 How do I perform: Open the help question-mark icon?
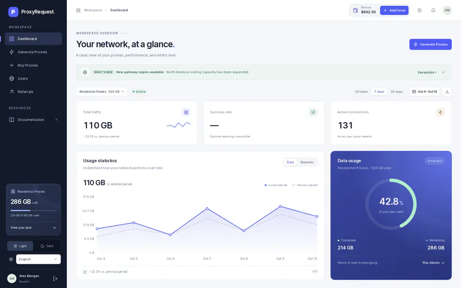(420, 10)
